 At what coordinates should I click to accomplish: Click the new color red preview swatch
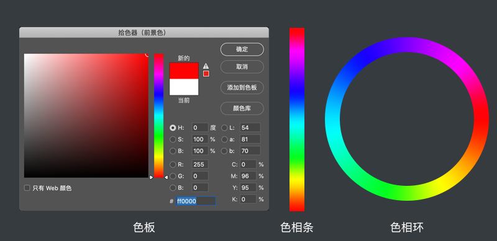(184, 71)
